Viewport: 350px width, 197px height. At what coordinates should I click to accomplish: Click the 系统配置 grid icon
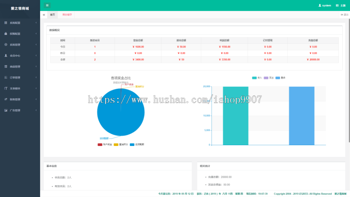6,23
